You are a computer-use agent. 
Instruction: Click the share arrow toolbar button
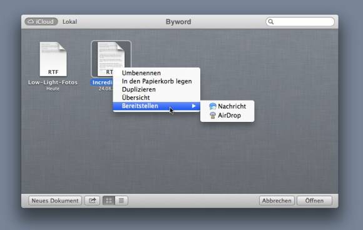coord(92,201)
